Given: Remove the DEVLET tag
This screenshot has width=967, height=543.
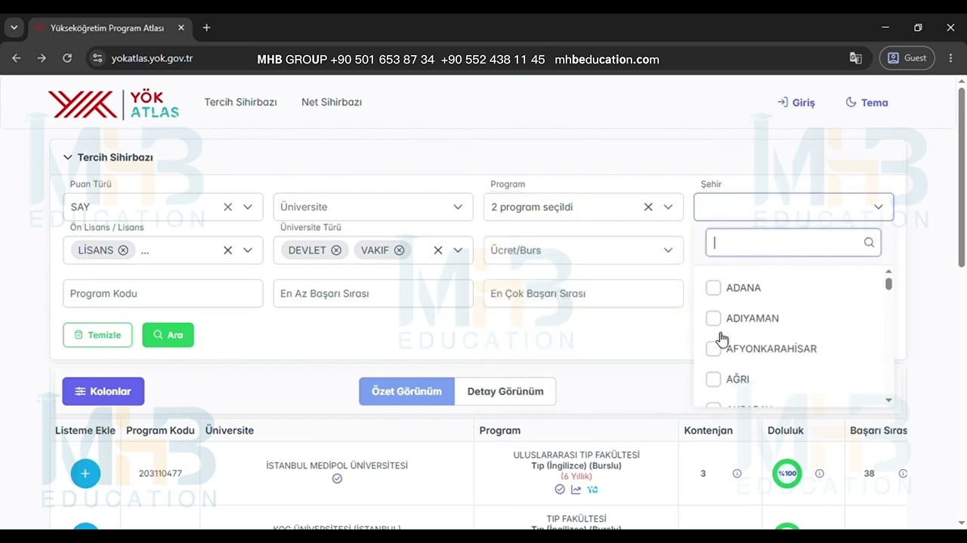Looking at the screenshot, I should tap(336, 250).
